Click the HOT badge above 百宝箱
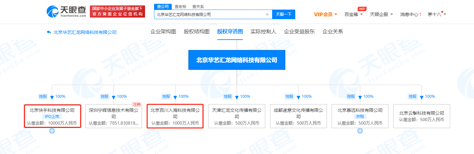The height and width of the screenshot is (154, 474). click(x=362, y=9)
